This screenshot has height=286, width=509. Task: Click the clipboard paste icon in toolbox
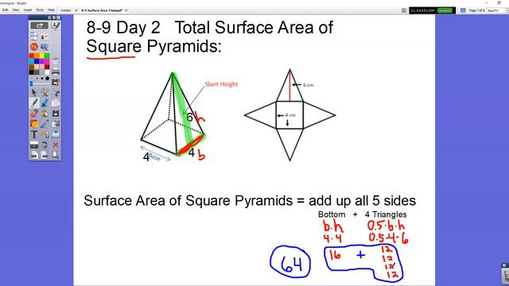coord(56,103)
